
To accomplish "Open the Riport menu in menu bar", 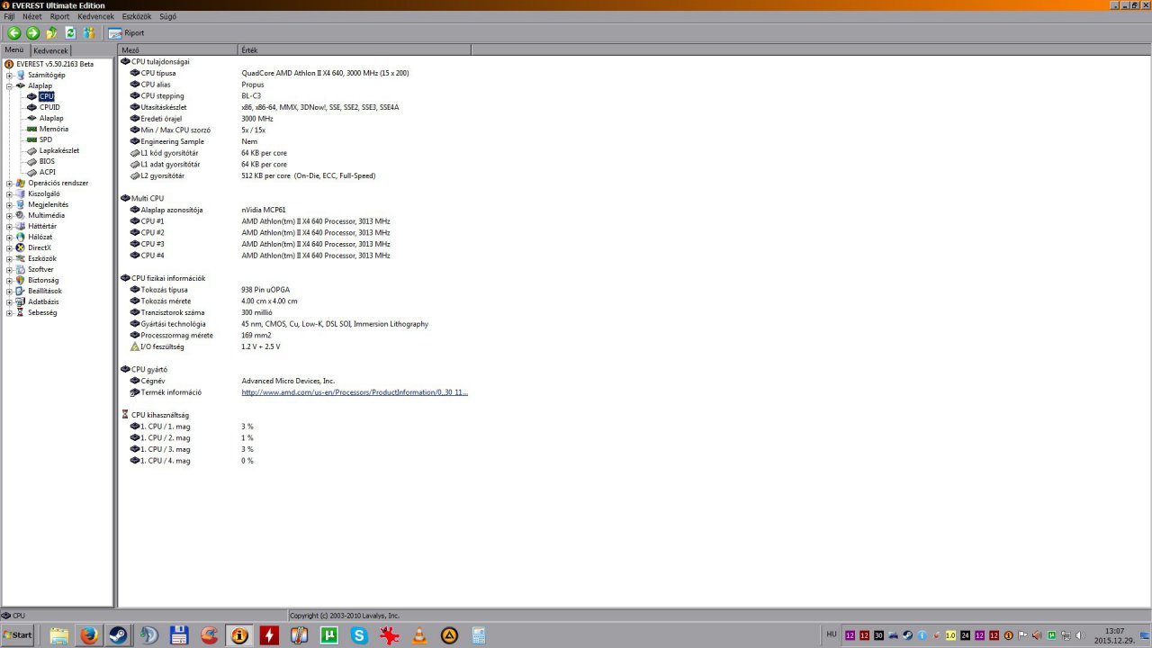I will point(59,16).
